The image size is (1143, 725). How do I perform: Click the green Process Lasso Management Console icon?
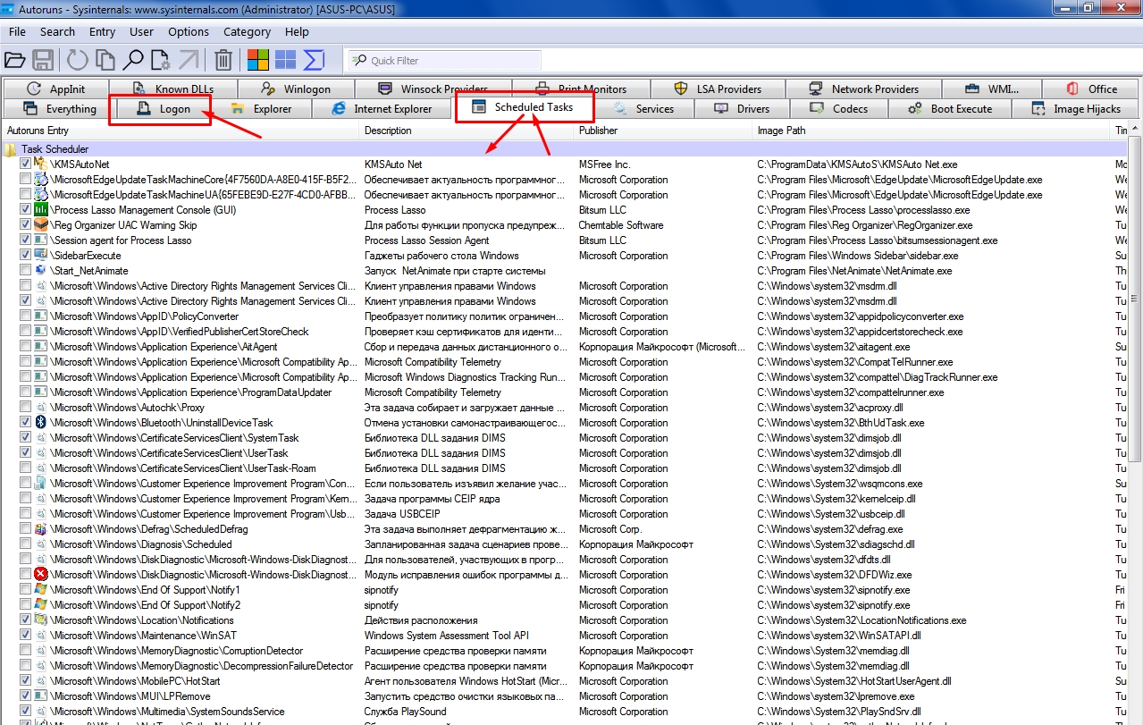click(x=40, y=210)
